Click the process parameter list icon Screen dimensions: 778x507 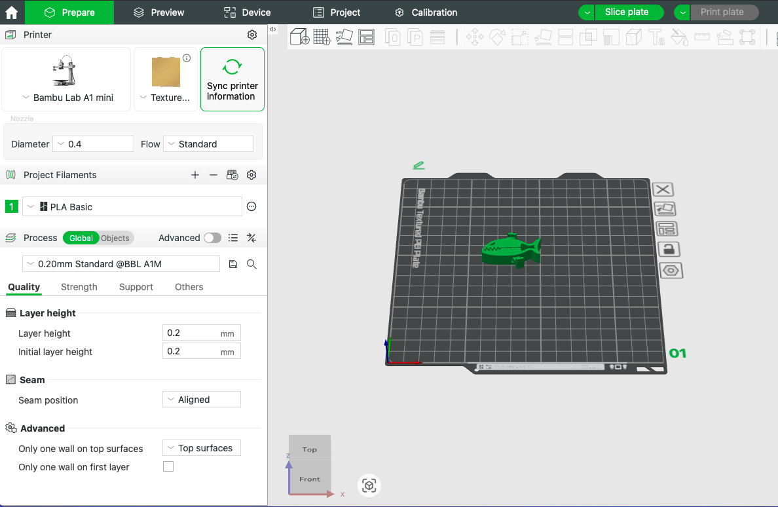(x=233, y=238)
